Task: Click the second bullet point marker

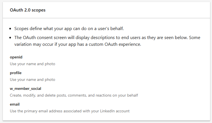Action: (x=11, y=38)
